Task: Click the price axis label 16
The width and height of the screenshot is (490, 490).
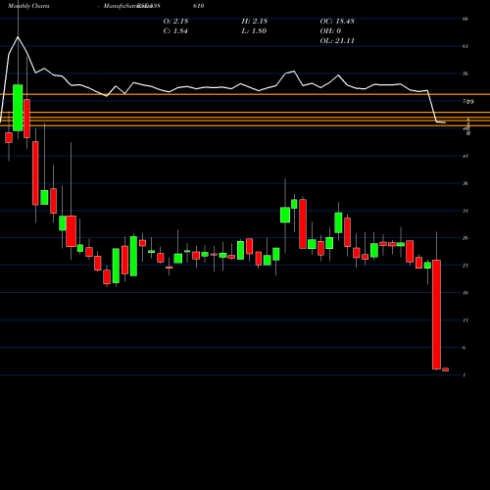Action: [x=465, y=293]
